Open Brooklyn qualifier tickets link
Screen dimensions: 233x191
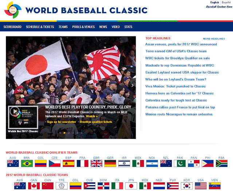tap(96, 122)
